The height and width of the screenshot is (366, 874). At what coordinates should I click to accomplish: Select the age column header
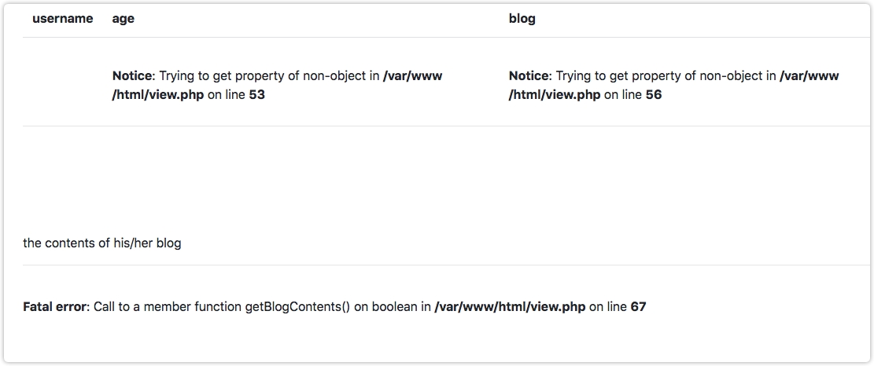[x=123, y=18]
